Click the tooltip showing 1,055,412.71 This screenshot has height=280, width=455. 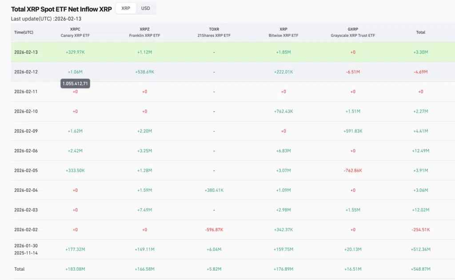(75, 83)
